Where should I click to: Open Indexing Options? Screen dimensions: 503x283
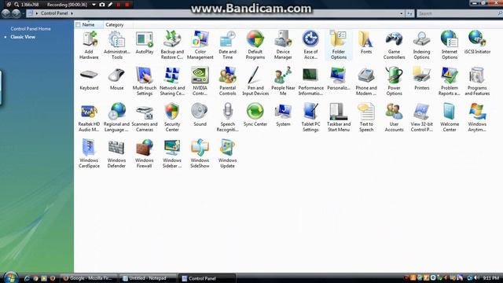pyautogui.click(x=421, y=46)
